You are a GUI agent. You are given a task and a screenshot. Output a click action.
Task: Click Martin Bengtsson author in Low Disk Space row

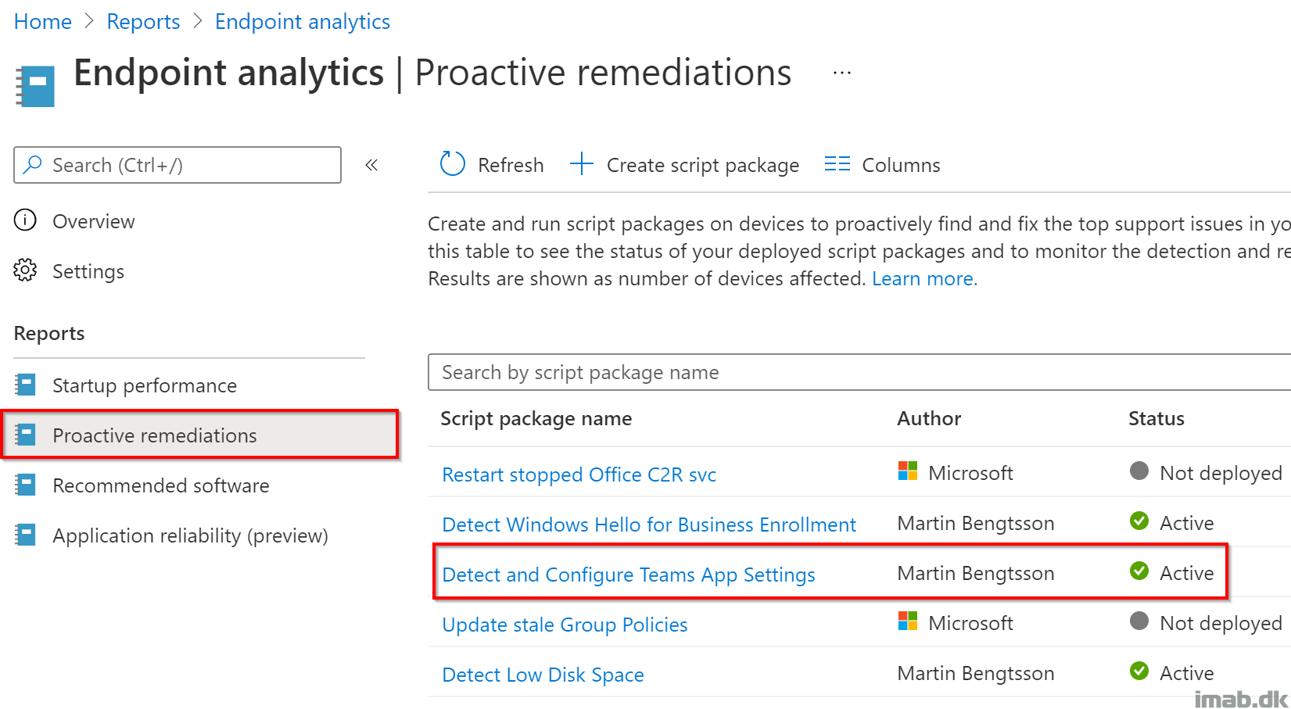click(976, 673)
